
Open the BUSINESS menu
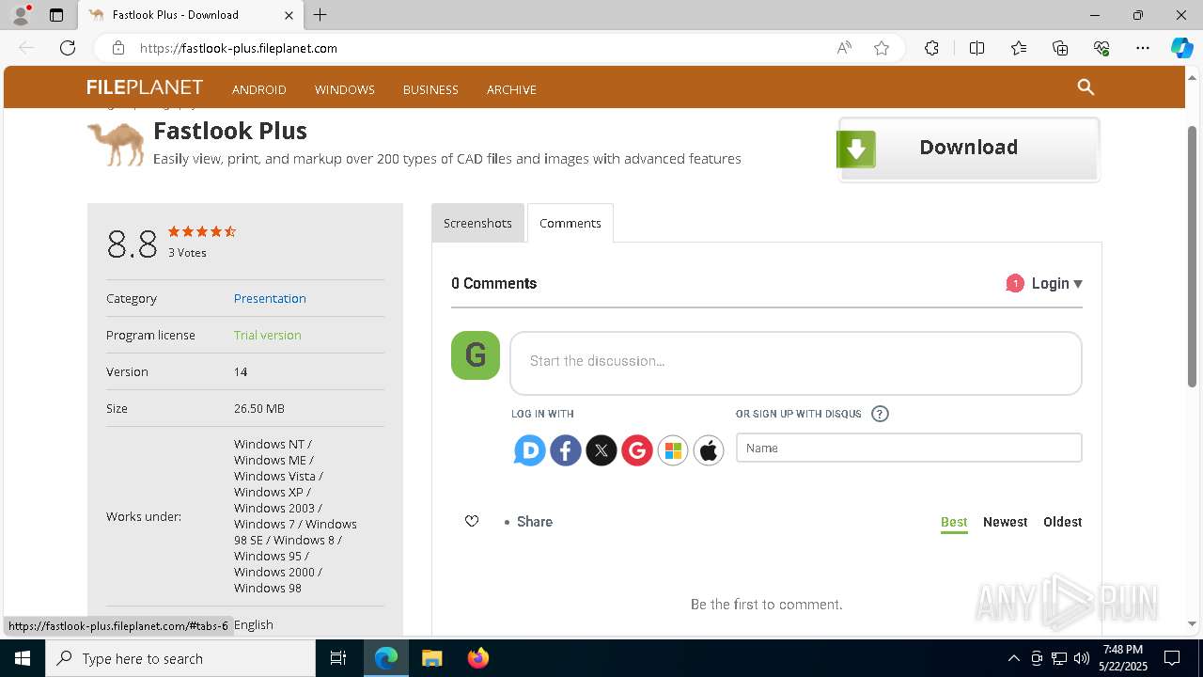coord(430,89)
